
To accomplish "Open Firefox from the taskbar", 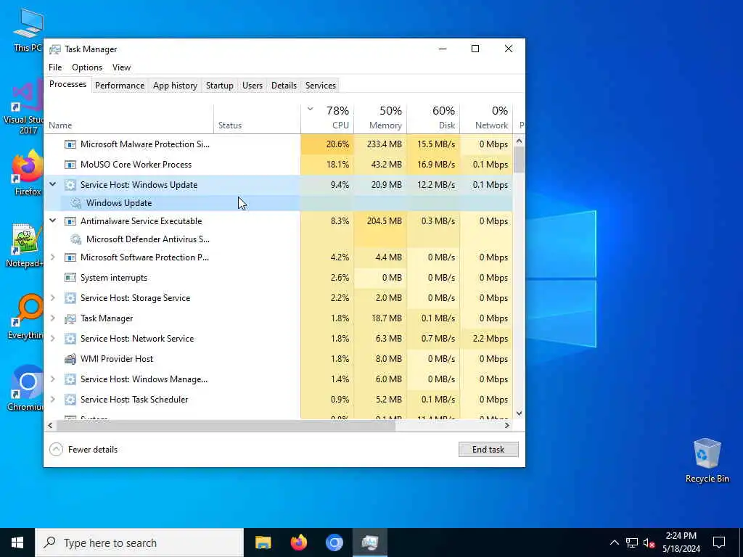I will tap(298, 542).
